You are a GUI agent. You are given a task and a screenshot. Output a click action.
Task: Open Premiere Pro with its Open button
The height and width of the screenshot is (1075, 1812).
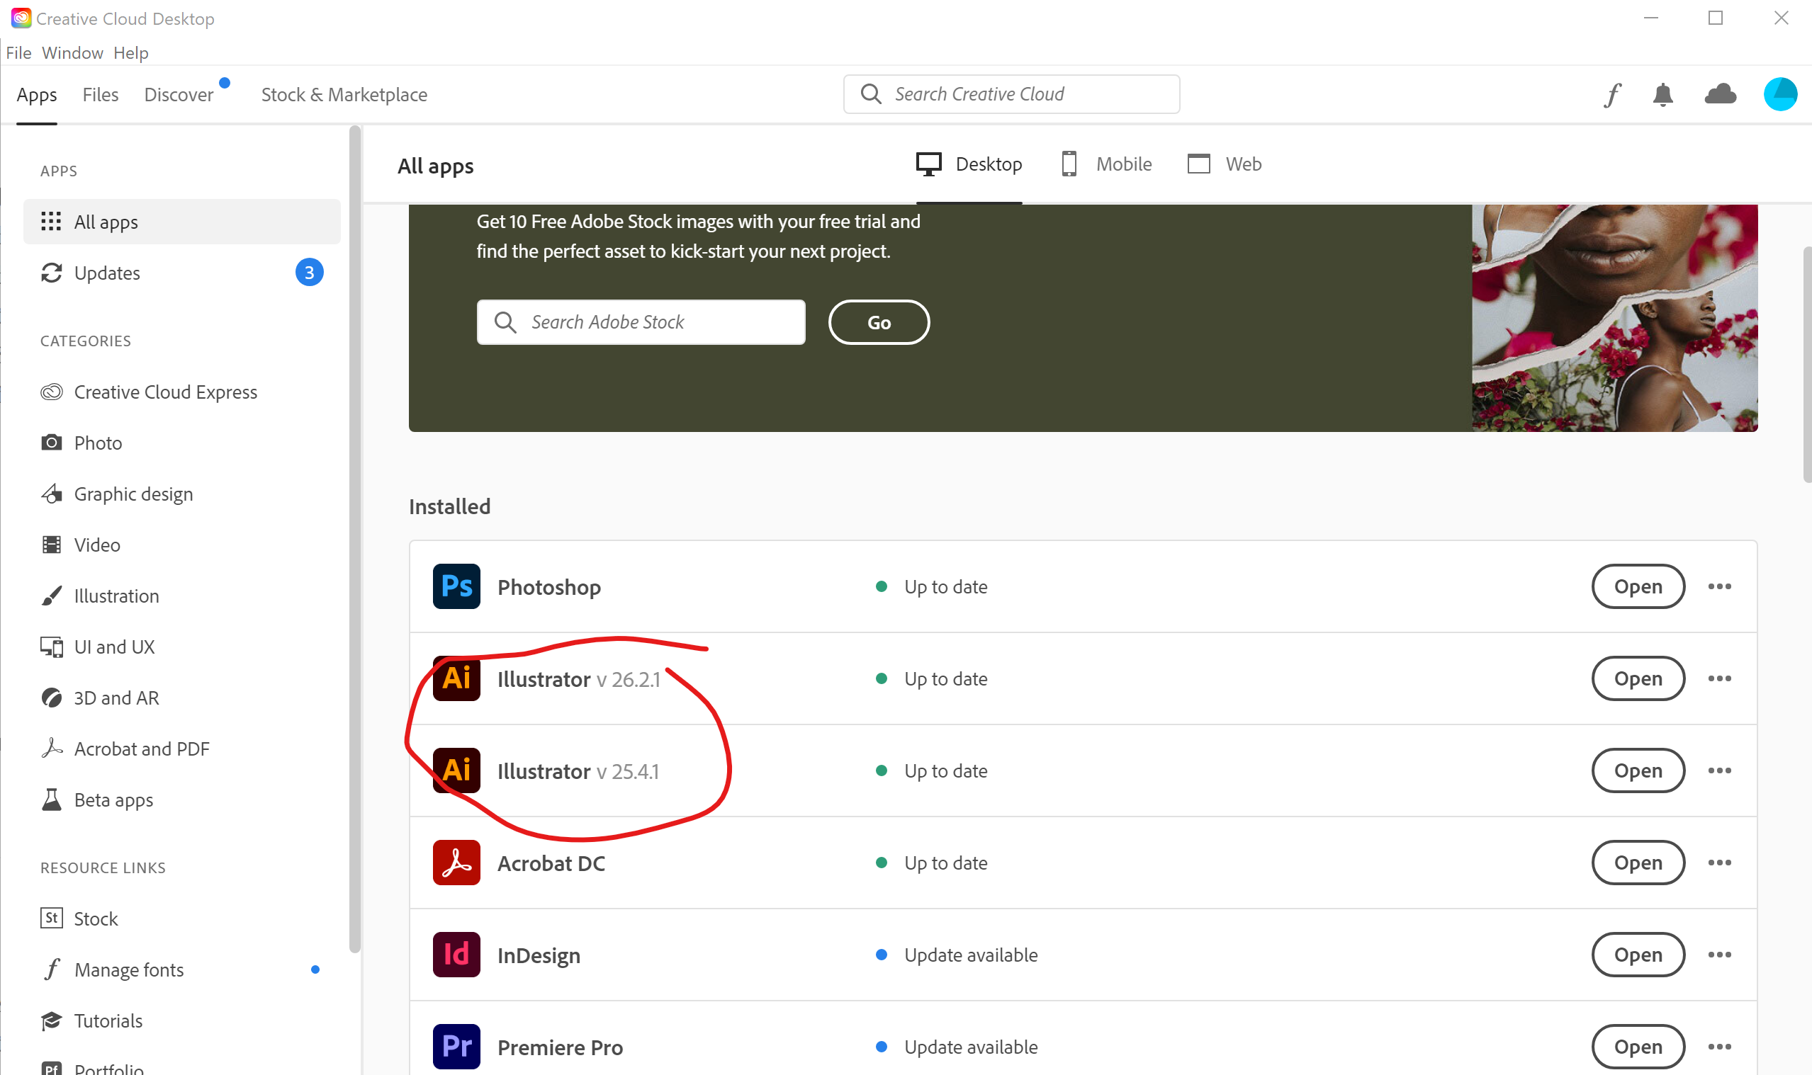pos(1638,1046)
